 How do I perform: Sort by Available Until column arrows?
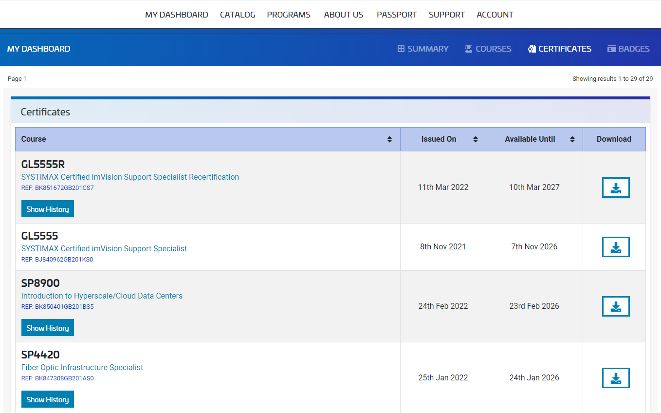point(572,139)
